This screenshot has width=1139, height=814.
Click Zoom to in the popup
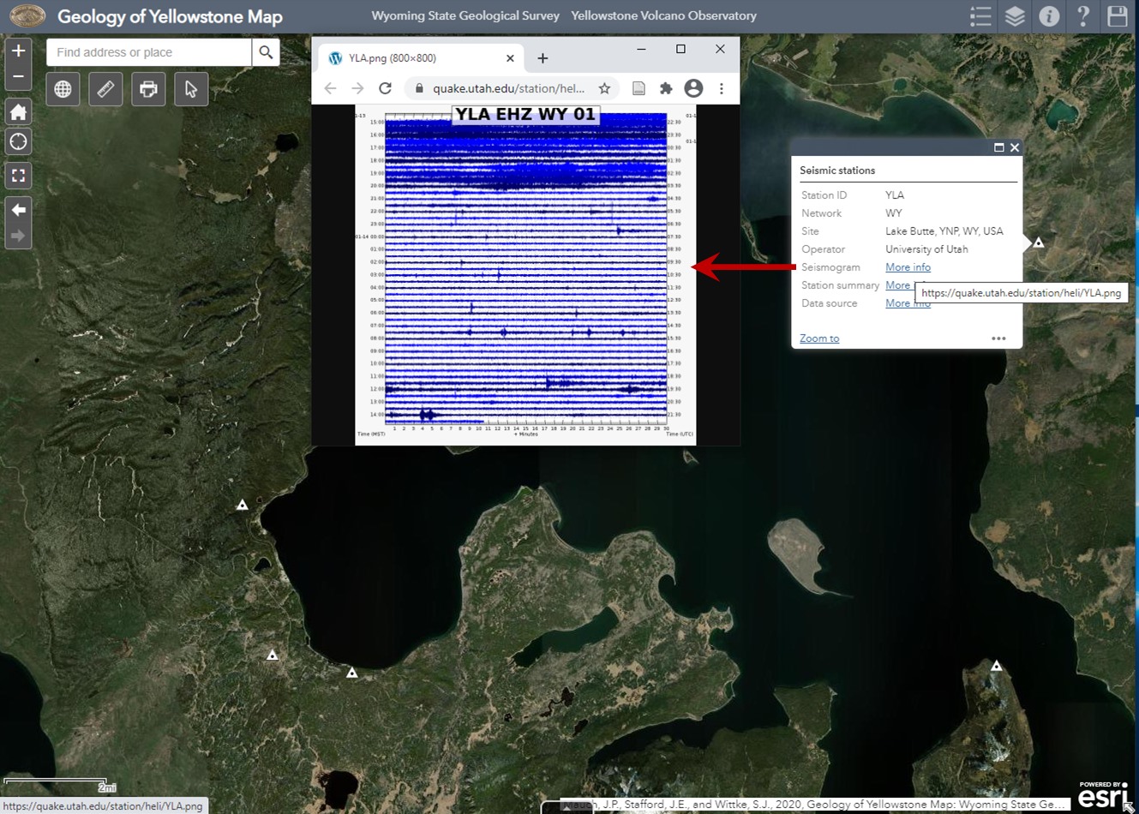819,338
